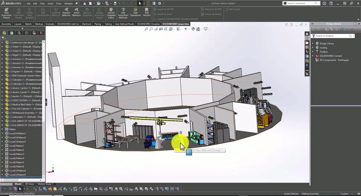Open the Options gear dropdown arrow
This screenshot has height=196, width=361.
point(164,3)
